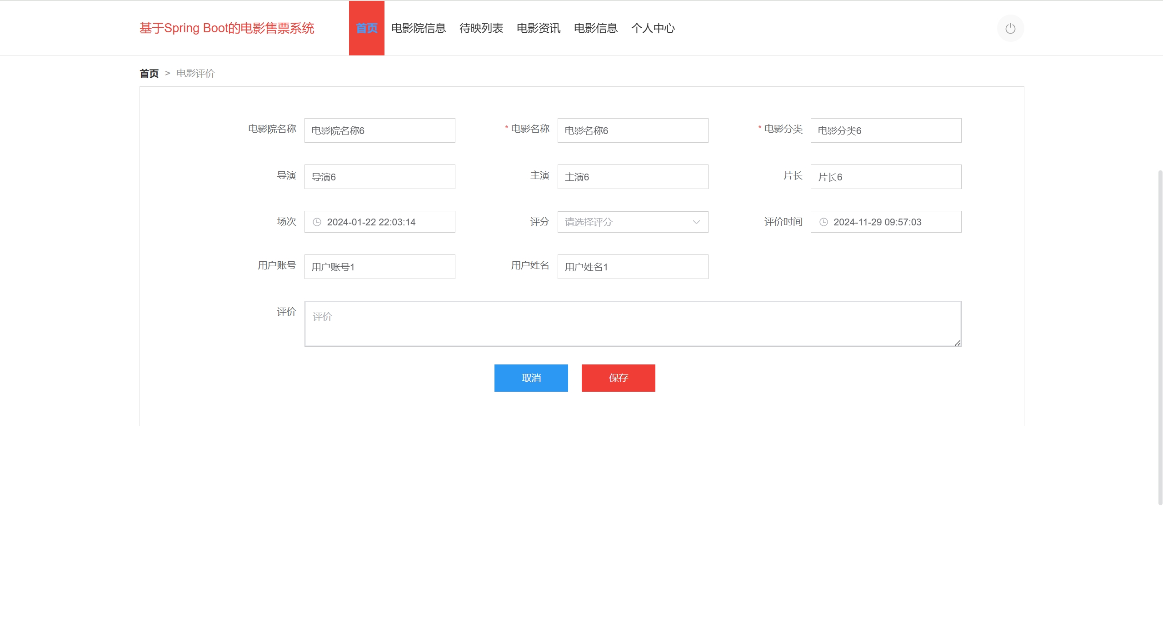Open the 电影信息 menu item

click(596, 28)
